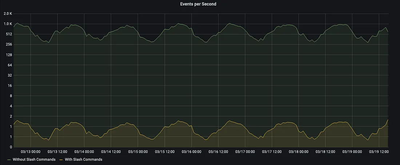Click the 03/19 12:00 time axis label
The image size is (400, 165).
coord(379,152)
